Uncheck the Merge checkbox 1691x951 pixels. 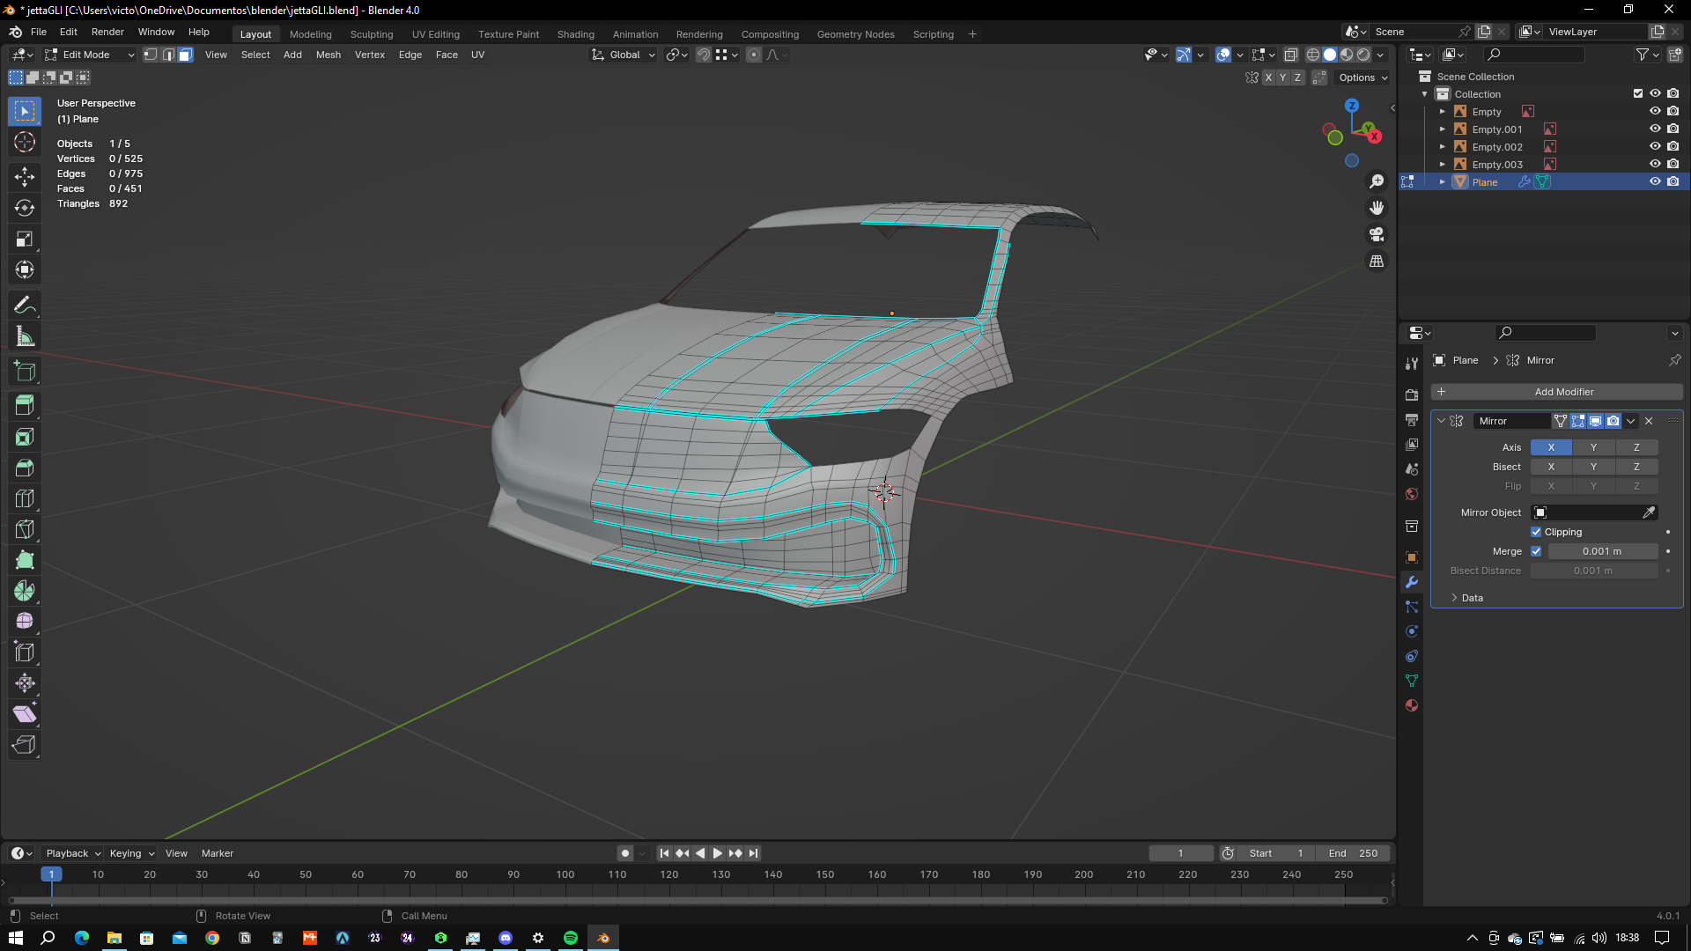tap(1536, 551)
